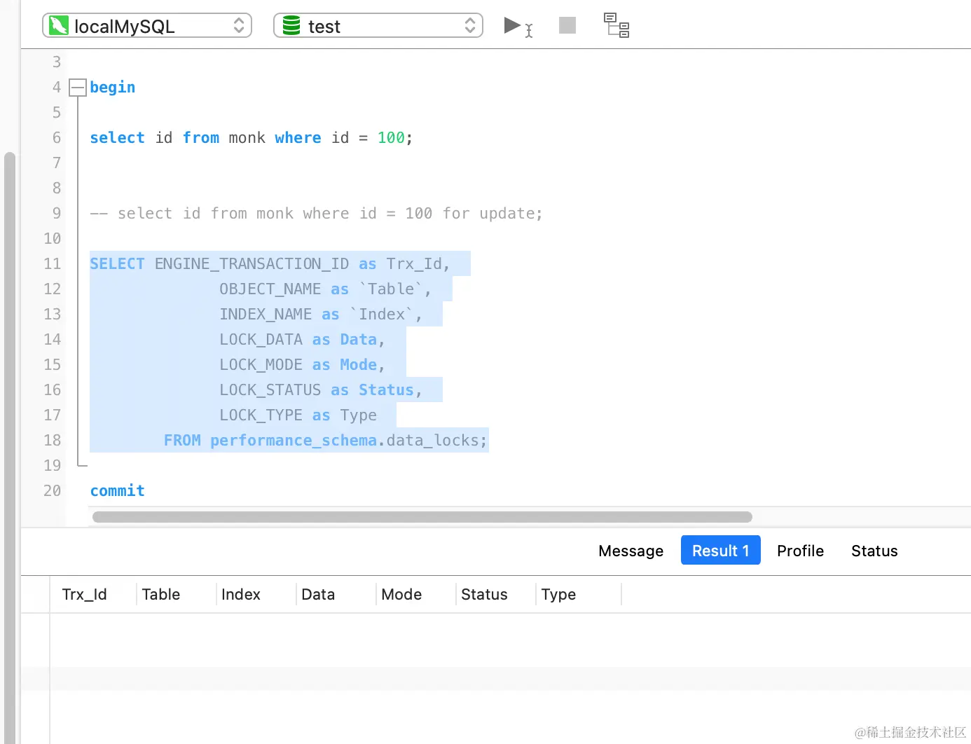The image size is (971, 744).
Task: Click 'performance_schema' on line 18
Action: pos(294,441)
